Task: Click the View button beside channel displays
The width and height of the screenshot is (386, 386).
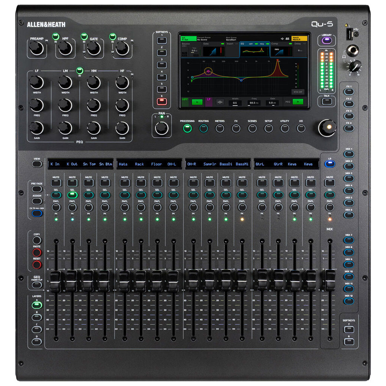Action: point(37,164)
